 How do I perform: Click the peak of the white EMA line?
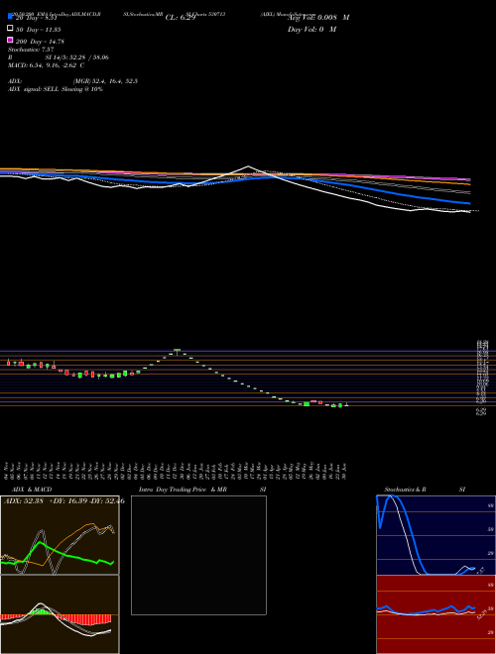[x=248, y=166]
